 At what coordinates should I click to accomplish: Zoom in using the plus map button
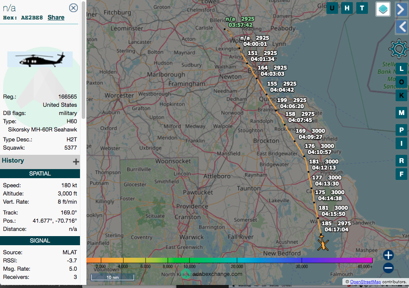(388, 255)
